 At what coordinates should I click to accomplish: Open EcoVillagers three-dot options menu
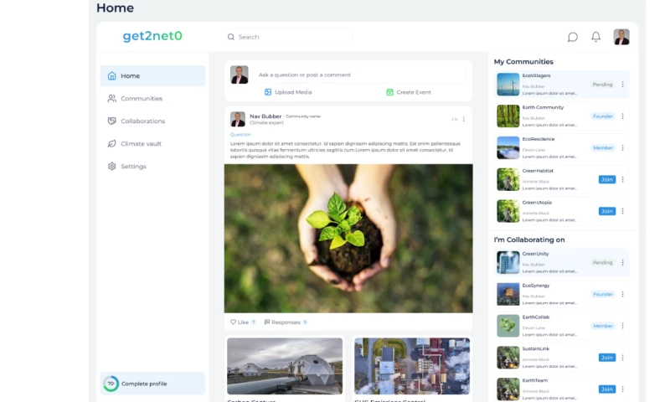[x=622, y=85]
